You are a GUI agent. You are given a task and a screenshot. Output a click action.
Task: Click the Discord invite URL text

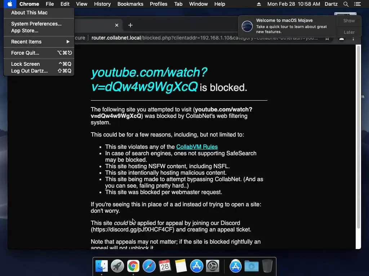click(x=133, y=230)
